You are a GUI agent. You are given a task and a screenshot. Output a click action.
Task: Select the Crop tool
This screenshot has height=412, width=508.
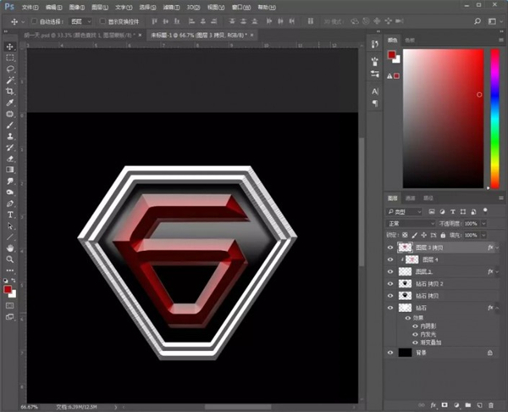tap(10, 91)
